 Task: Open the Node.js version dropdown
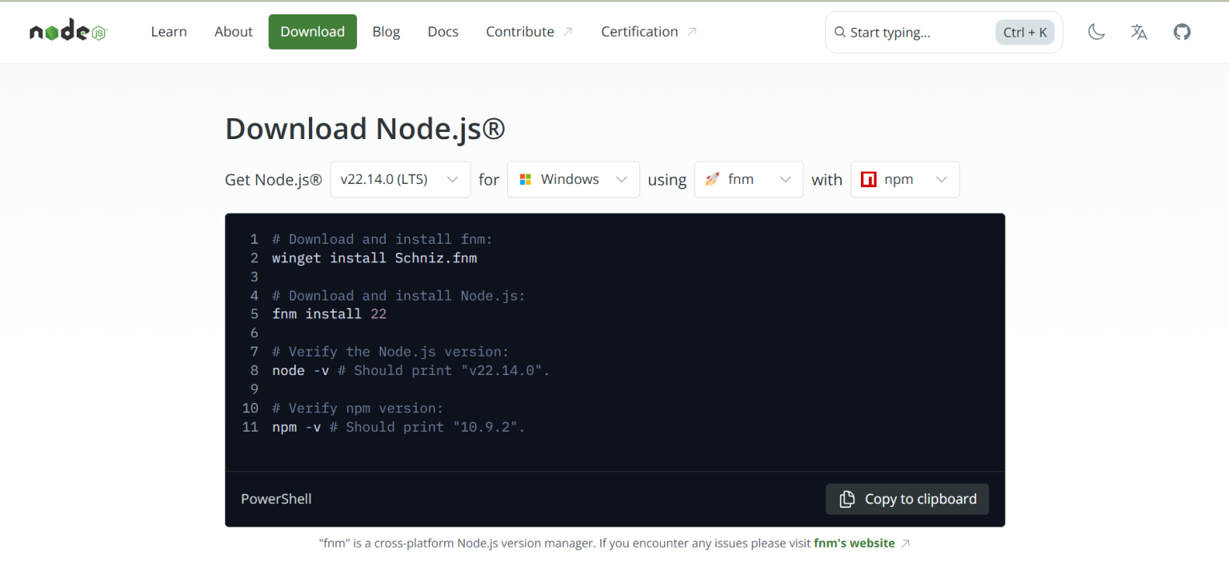point(400,179)
